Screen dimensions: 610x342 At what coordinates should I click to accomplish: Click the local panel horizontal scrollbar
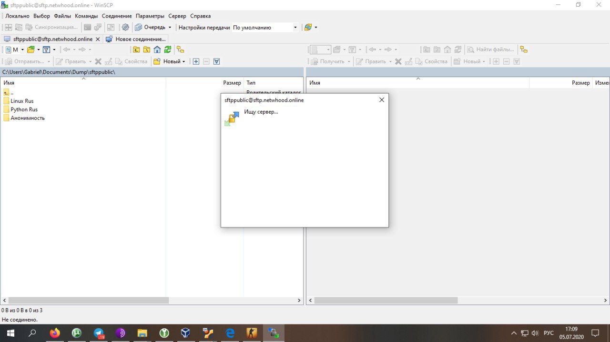[89, 301]
